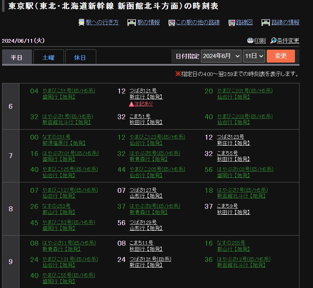
Task: Open the こまち9号 train link
Action: [227, 206]
